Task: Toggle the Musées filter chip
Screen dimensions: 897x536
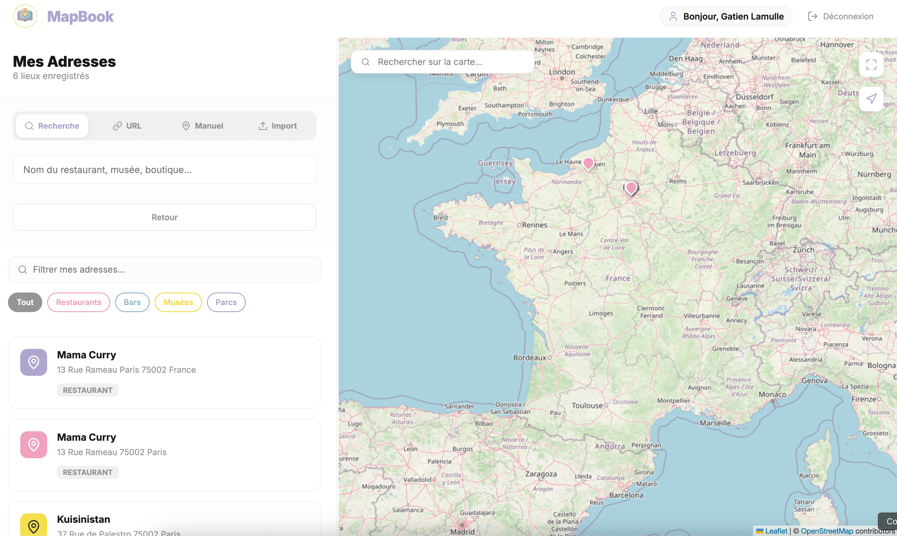Action: (178, 302)
